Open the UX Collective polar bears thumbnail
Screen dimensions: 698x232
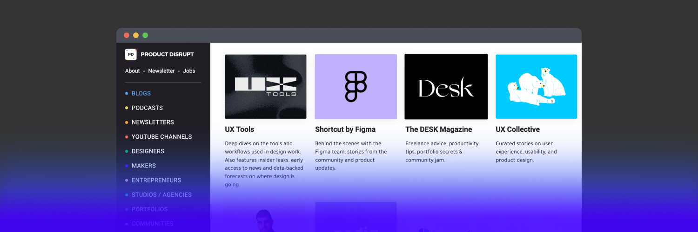pyautogui.click(x=536, y=86)
